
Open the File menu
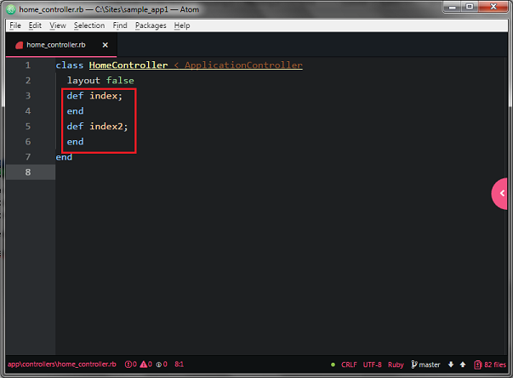[x=15, y=25]
